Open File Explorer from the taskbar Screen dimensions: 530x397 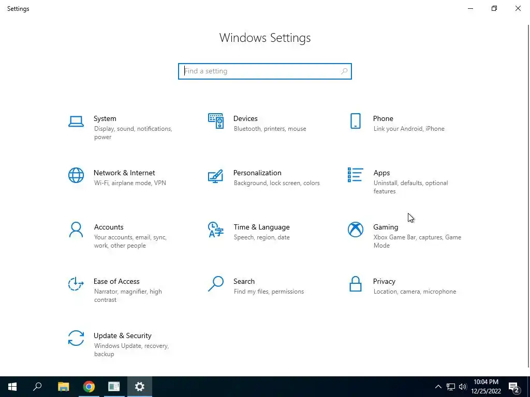[x=63, y=387]
